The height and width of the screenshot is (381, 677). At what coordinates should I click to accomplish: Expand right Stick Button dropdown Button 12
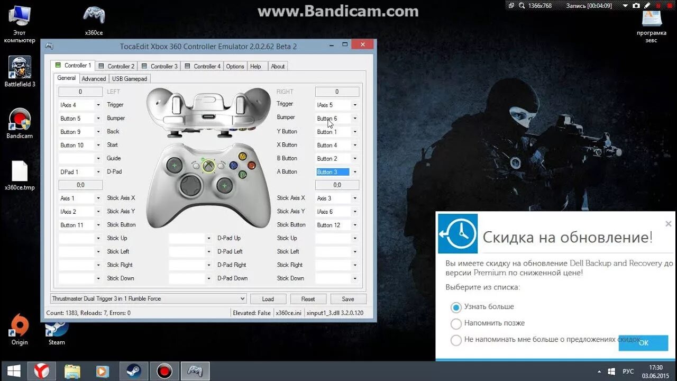click(x=355, y=225)
